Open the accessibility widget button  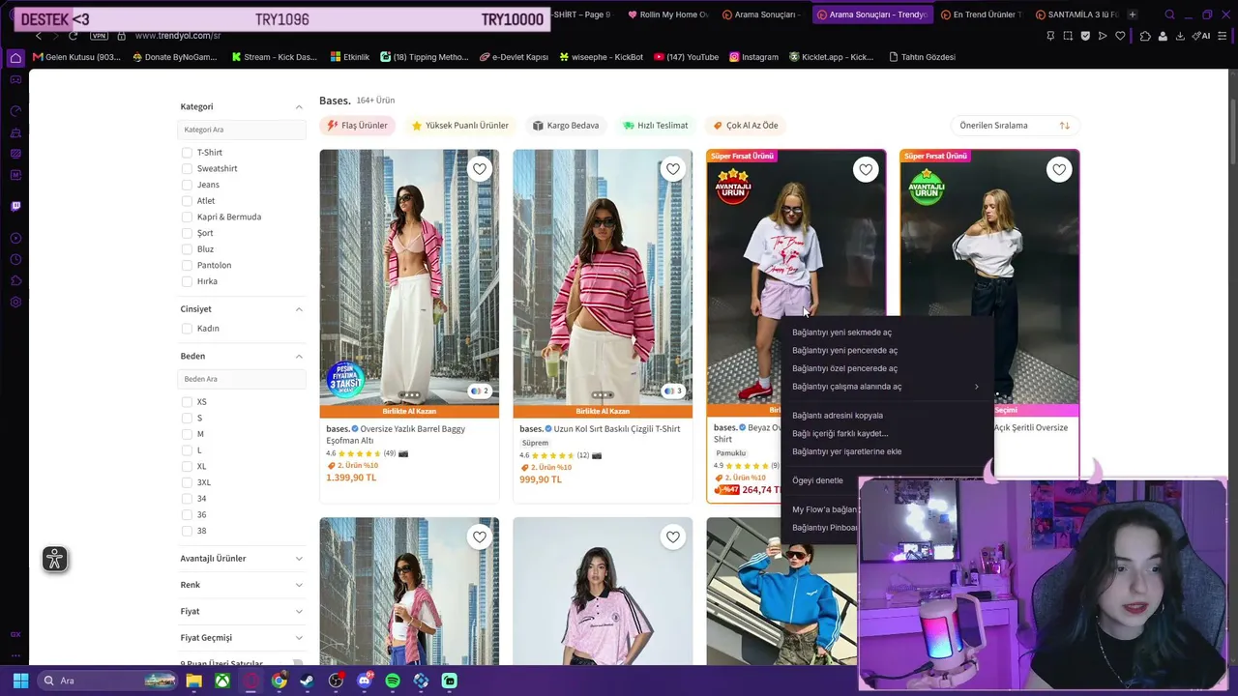pos(55,559)
